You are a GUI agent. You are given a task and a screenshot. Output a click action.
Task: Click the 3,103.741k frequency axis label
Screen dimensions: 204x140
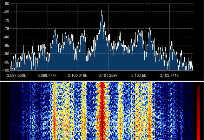(169, 75)
